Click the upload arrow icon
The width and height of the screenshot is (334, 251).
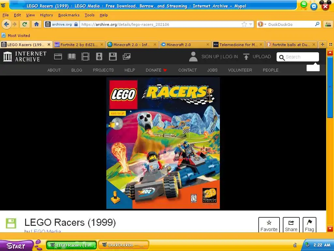(246, 57)
